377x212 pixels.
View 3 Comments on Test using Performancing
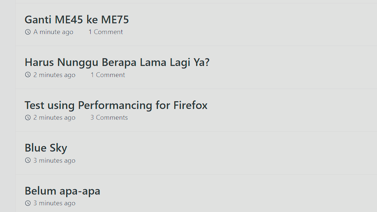[109, 118]
